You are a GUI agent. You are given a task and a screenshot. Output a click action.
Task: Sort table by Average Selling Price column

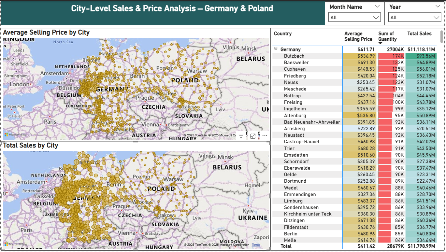click(358, 36)
